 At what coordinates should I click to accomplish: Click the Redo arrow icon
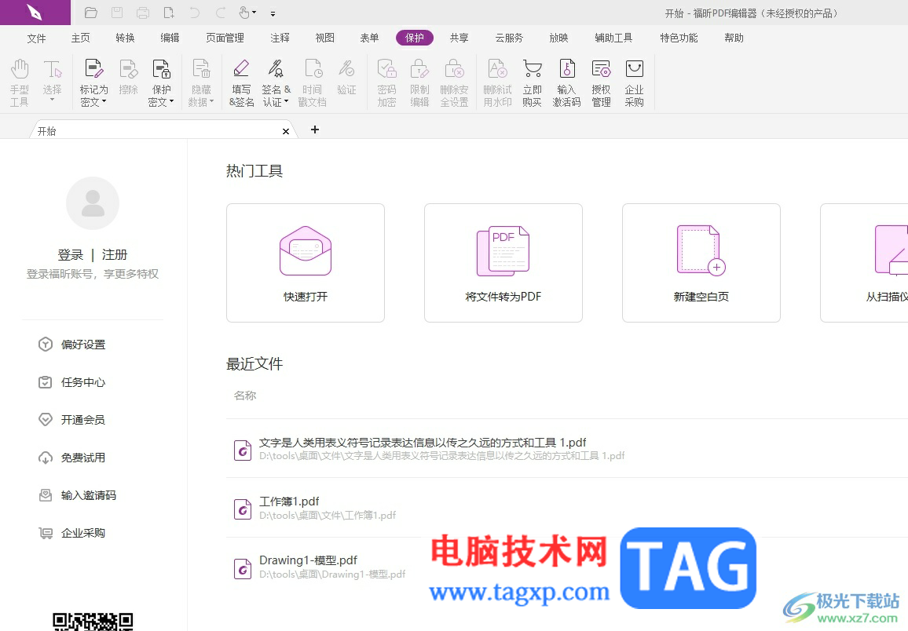[221, 13]
